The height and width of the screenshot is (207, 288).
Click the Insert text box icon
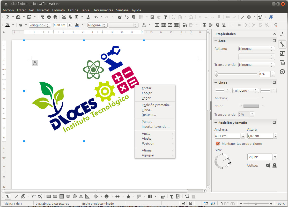[165, 17]
